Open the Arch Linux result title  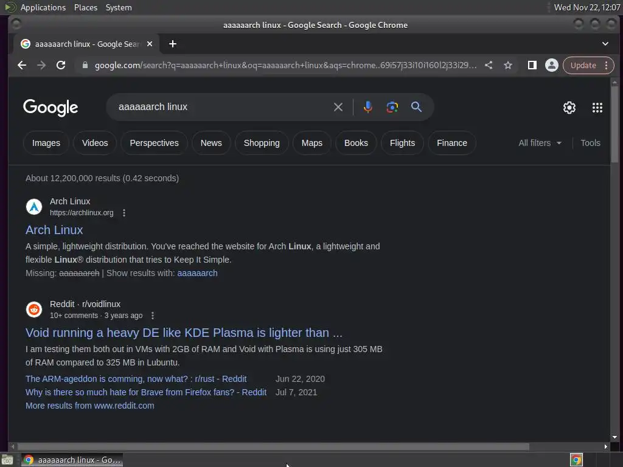(54, 230)
